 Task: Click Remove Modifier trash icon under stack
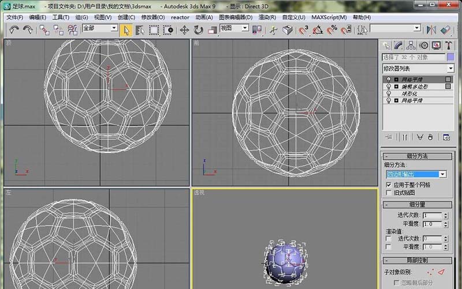(430, 137)
